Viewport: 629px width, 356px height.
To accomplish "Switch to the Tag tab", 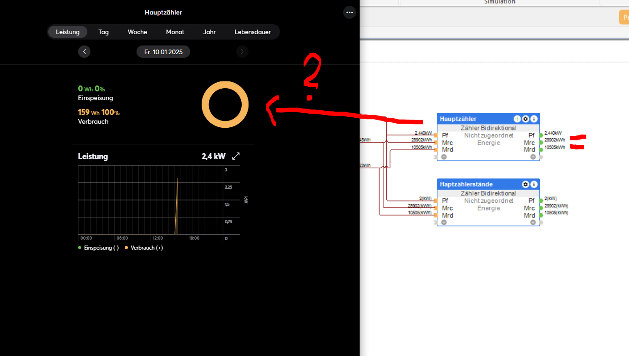I will point(103,32).
